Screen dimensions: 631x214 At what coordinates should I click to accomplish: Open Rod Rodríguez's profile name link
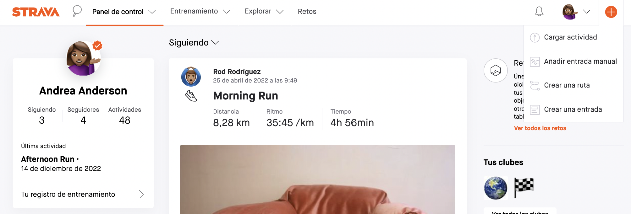(237, 72)
